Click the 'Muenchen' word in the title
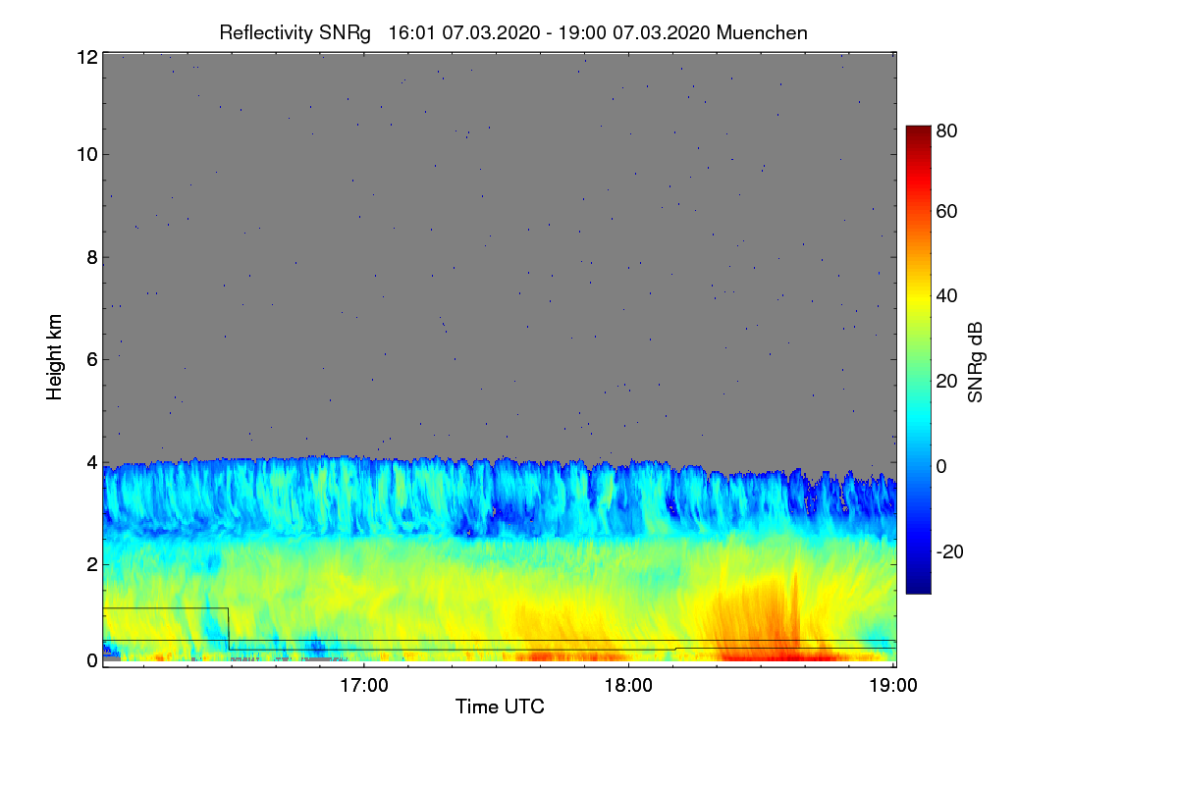 click(763, 32)
